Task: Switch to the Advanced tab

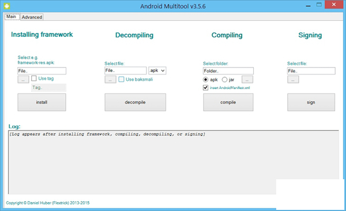Action: click(32, 17)
